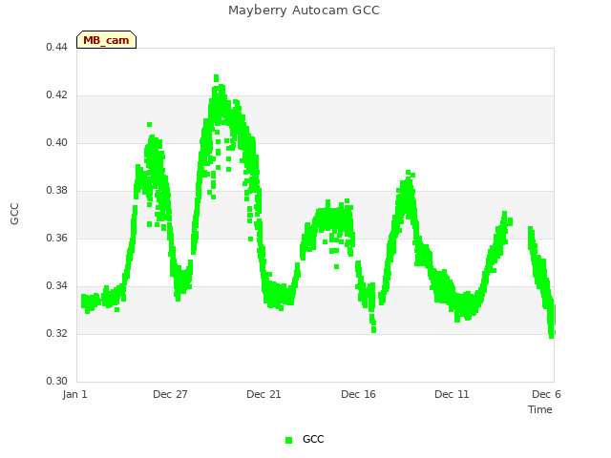This screenshot has height=458, width=611.
Task: Click the 0.30 y-axis value
Action: [x=57, y=381]
